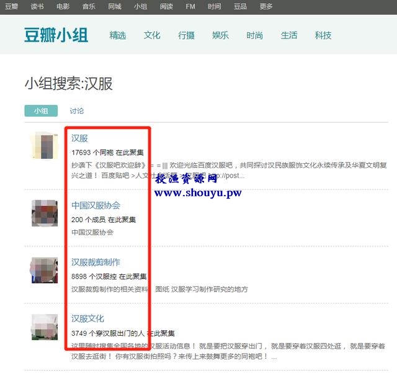Click the text 3749 个穿汉服出门的人 在此聚集
The image size is (397, 373).
tap(123, 333)
